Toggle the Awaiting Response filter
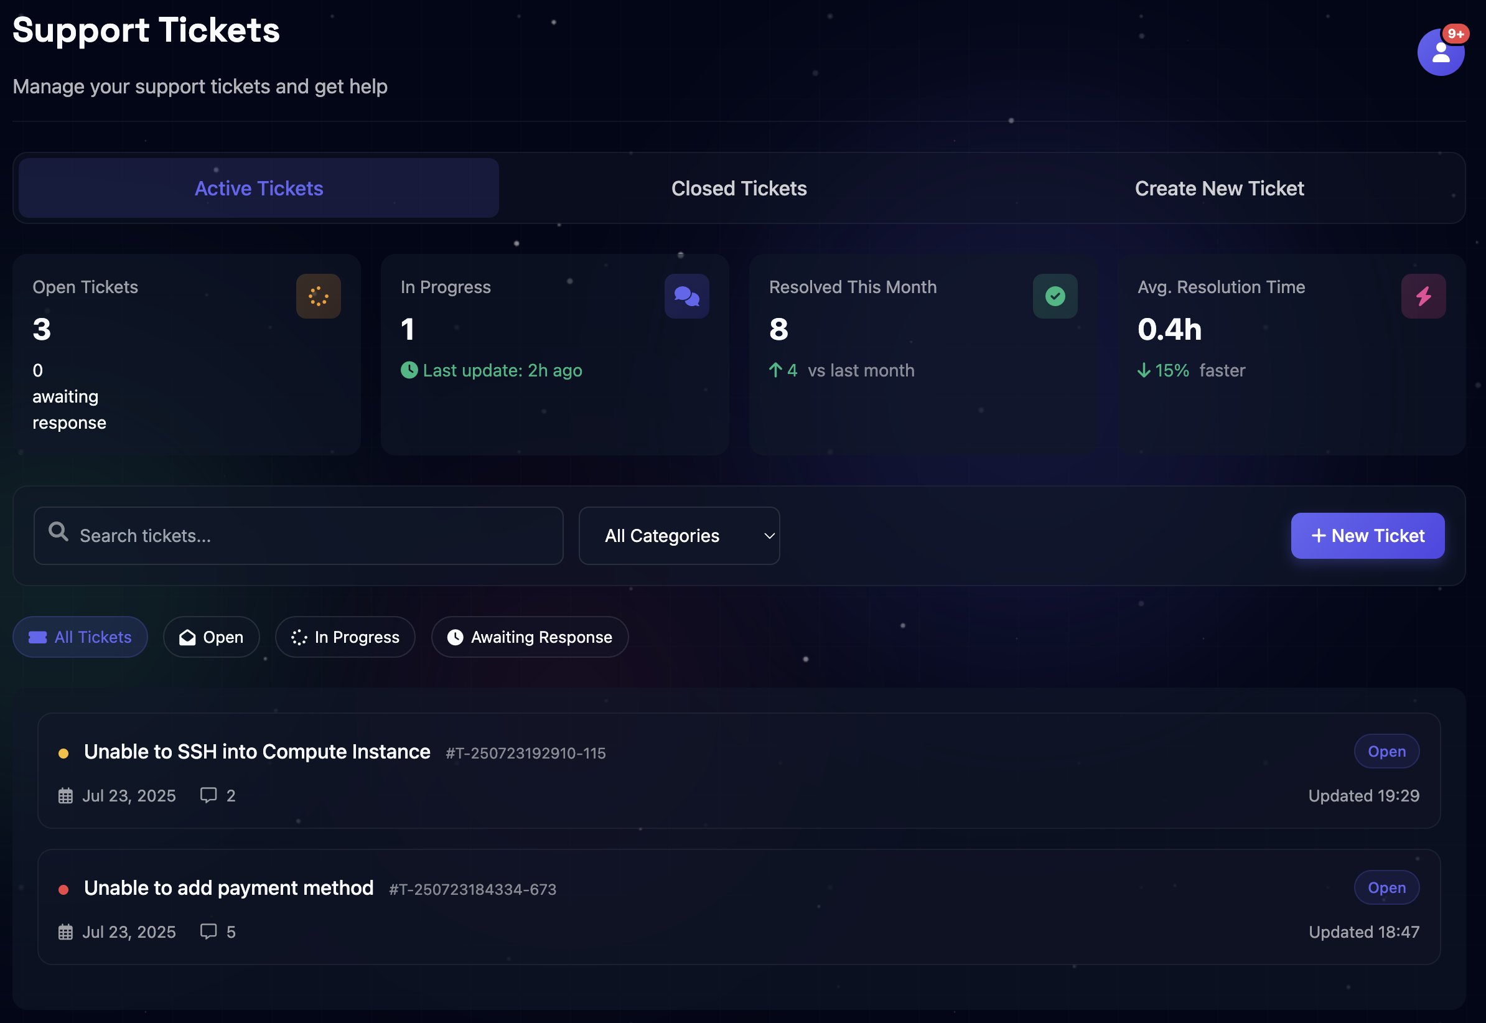1486x1023 pixels. pyautogui.click(x=530, y=637)
